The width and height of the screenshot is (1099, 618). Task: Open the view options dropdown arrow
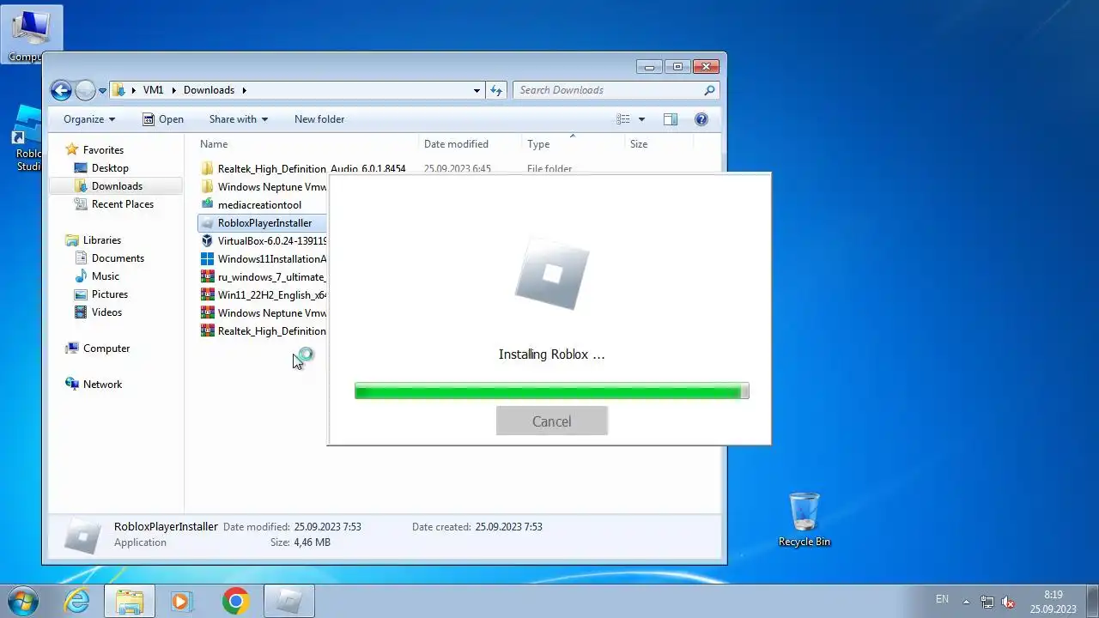click(641, 119)
